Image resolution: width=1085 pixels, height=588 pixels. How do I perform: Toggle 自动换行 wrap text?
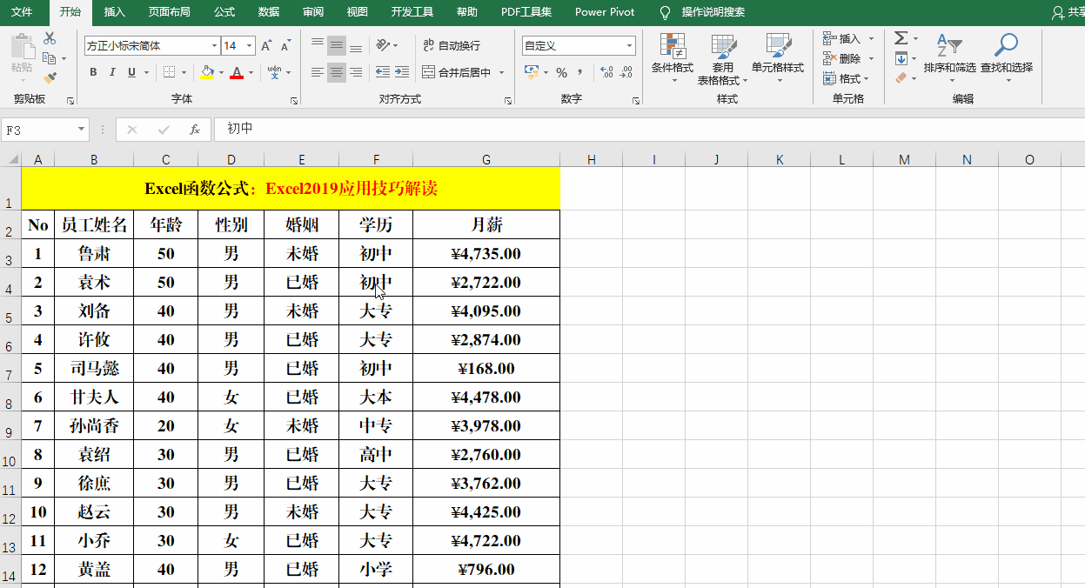pyautogui.click(x=452, y=45)
